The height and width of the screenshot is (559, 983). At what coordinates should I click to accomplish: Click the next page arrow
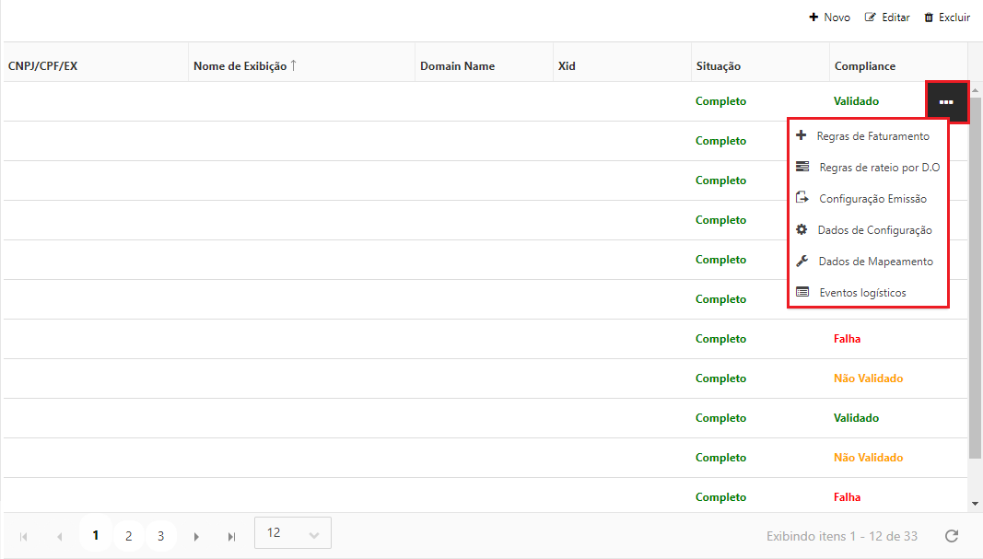[x=196, y=536]
